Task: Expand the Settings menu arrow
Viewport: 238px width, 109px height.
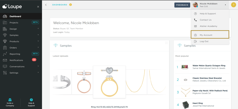Action: click(38, 72)
